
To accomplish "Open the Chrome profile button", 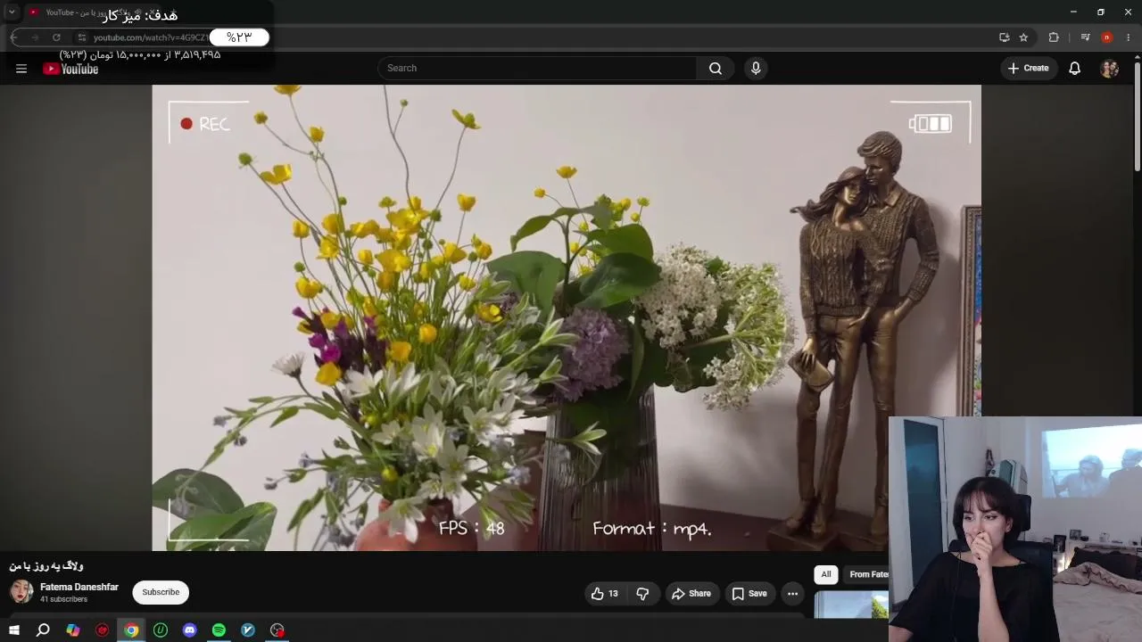I will pyautogui.click(x=1107, y=37).
